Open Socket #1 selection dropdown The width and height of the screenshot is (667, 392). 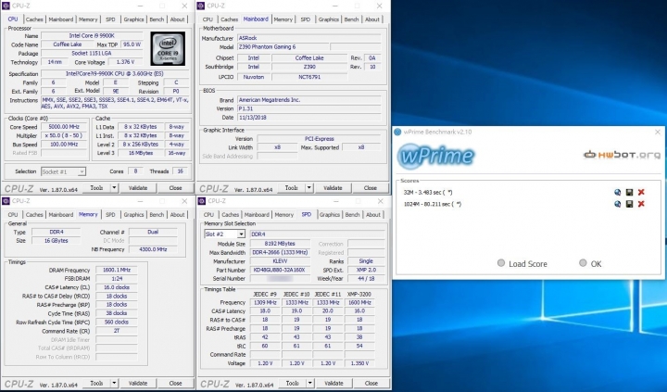(63, 171)
